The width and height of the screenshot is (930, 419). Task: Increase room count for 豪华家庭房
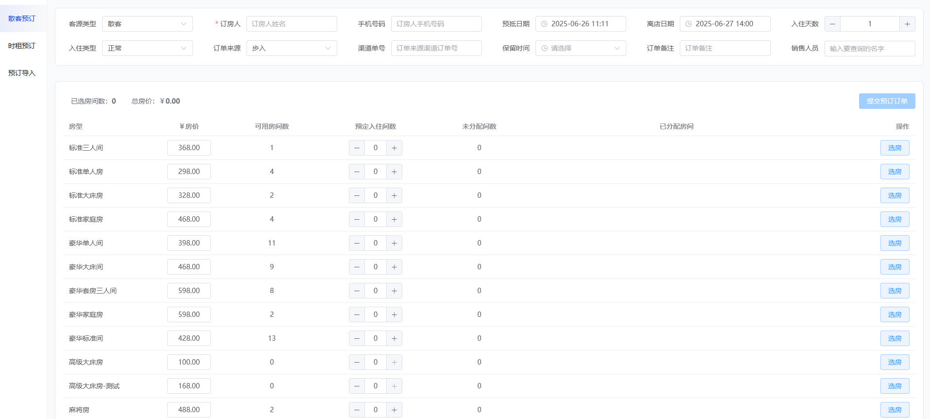394,314
